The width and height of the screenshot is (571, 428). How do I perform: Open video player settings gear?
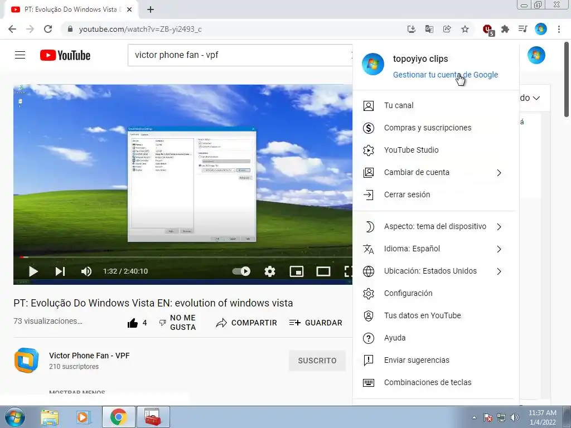coord(270,271)
